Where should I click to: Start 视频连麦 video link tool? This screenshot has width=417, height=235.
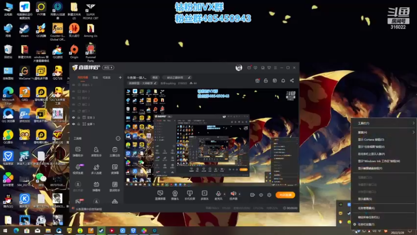78,169
